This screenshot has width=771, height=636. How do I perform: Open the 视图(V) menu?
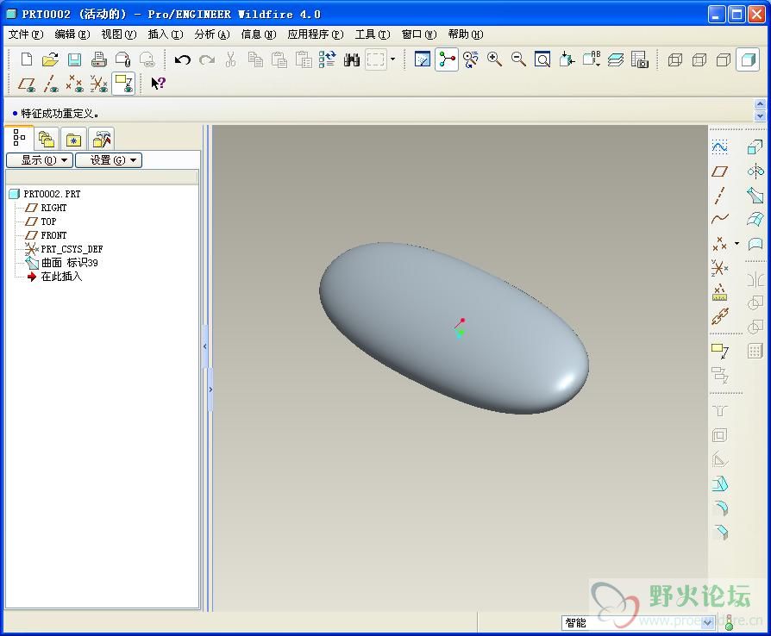click(118, 34)
